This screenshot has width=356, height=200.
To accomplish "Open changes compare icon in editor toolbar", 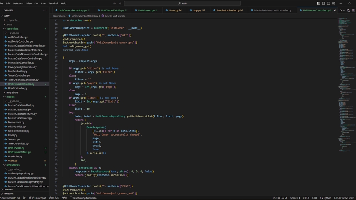I will tap(348, 10).
